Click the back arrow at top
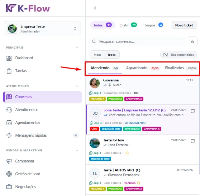The width and height of the screenshot is (200, 196). point(95,8)
